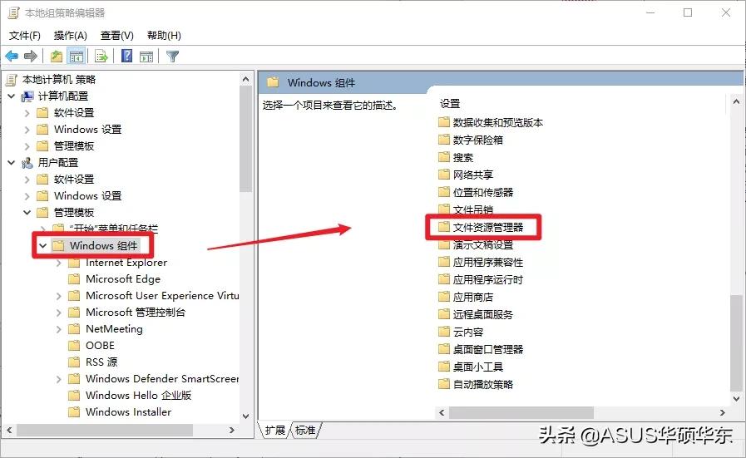Screen dimensions: 746x458
Task: Click the show/hide action pane icon
Action: tap(146, 57)
